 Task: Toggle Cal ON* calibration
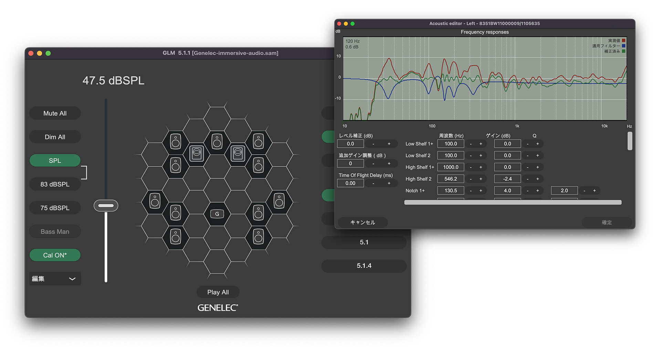[x=55, y=255]
